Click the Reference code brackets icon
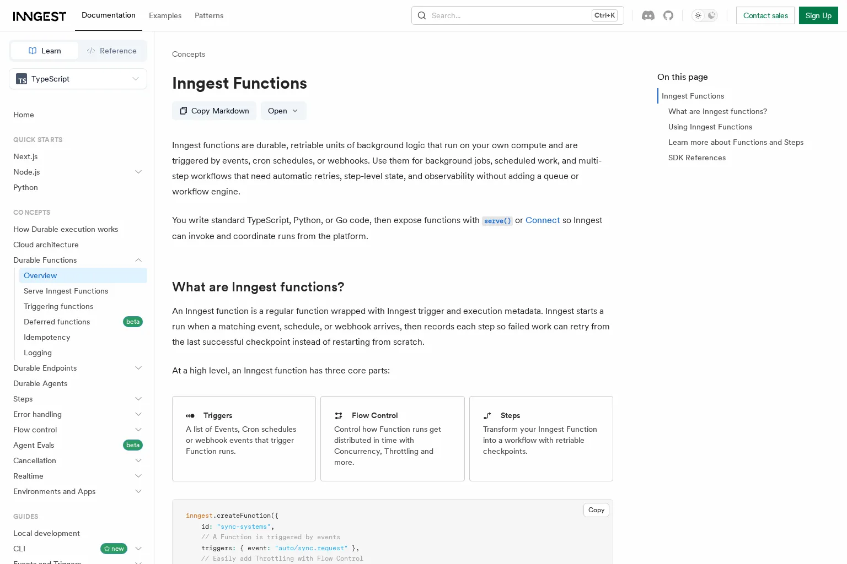Screen dimensions: 847x564 [91, 51]
